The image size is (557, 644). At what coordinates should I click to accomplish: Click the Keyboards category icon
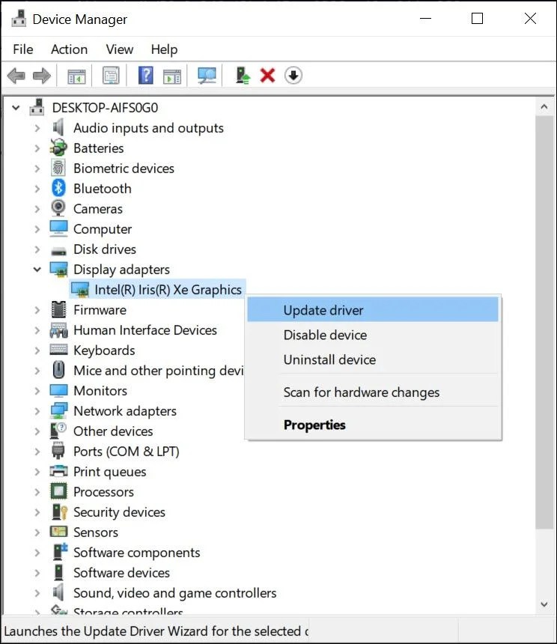click(x=58, y=350)
